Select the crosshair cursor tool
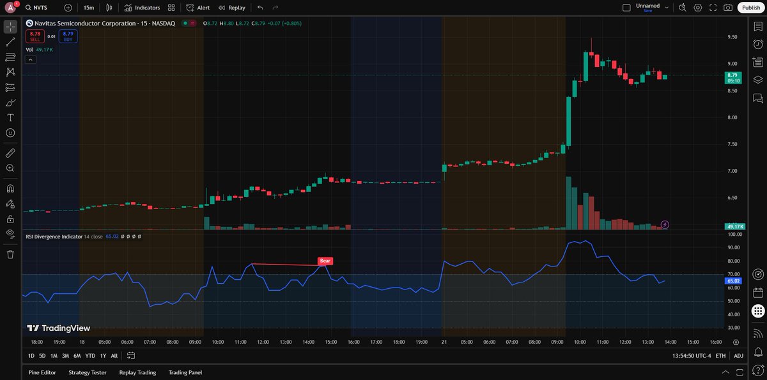Viewport: 767px width, 380px height. pyautogui.click(x=10, y=27)
